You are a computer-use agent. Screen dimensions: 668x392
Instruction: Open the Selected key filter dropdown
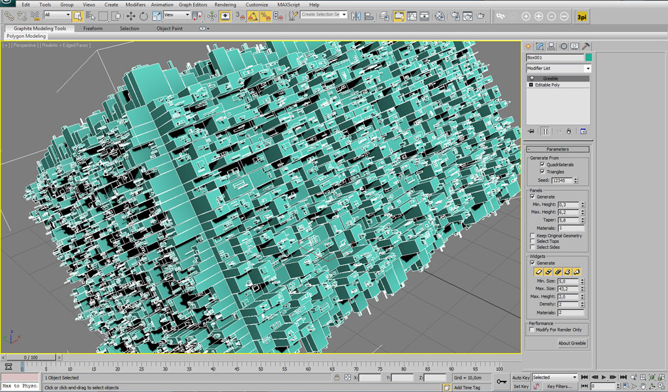point(554,377)
